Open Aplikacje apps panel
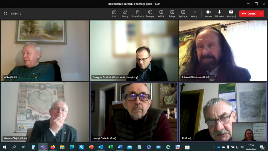The width and height of the screenshot is (268, 151). (x=183, y=14)
